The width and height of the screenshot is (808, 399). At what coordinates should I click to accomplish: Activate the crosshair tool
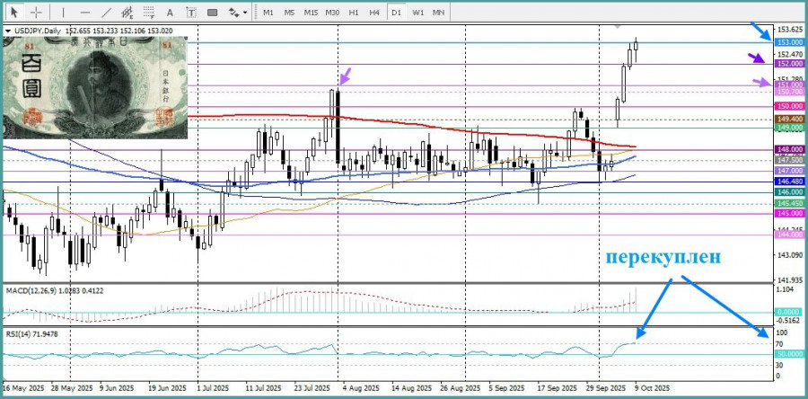pyautogui.click(x=37, y=13)
